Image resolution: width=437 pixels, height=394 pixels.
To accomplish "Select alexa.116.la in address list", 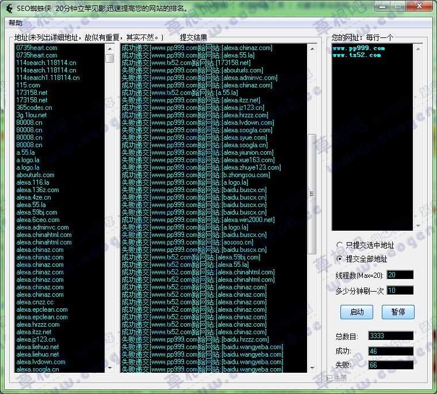I will (x=33, y=182).
